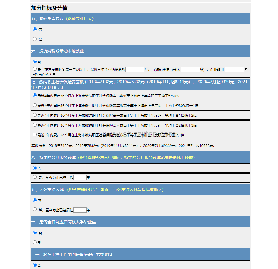
Task: Click the years resided input field
Action: pos(80,210)
